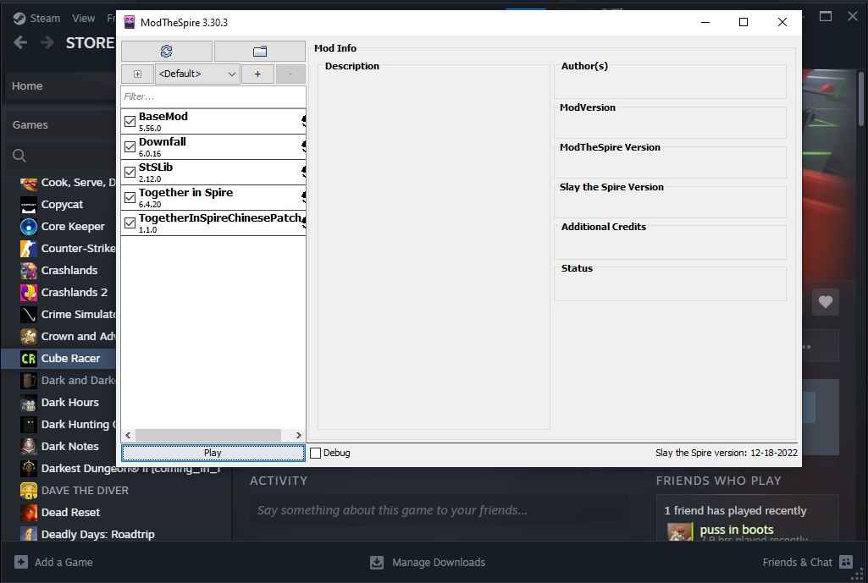Click the Steam search magnifier icon
Image resolution: width=868 pixels, height=583 pixels.
(x=19, y=156)
